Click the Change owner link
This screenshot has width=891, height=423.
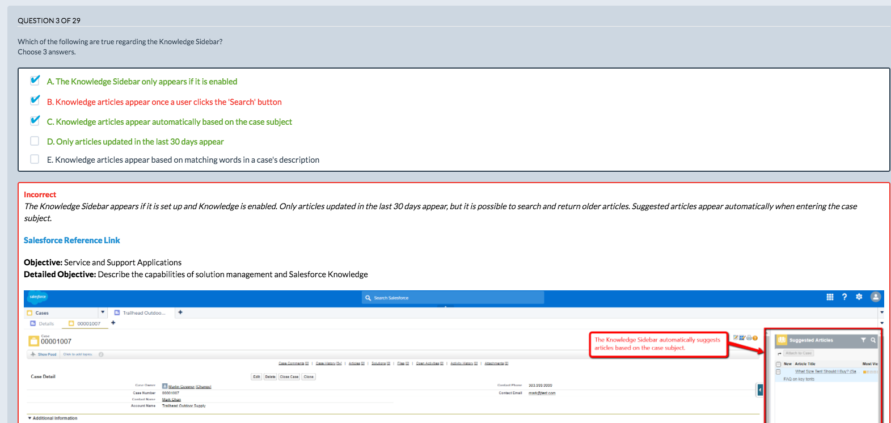pyautogui.click(x=204, y=387)
